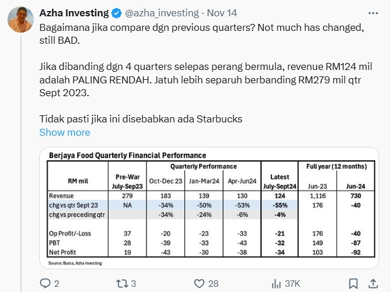Visit the @azha_investing handle
391x292 pixels.
(162, 13)
